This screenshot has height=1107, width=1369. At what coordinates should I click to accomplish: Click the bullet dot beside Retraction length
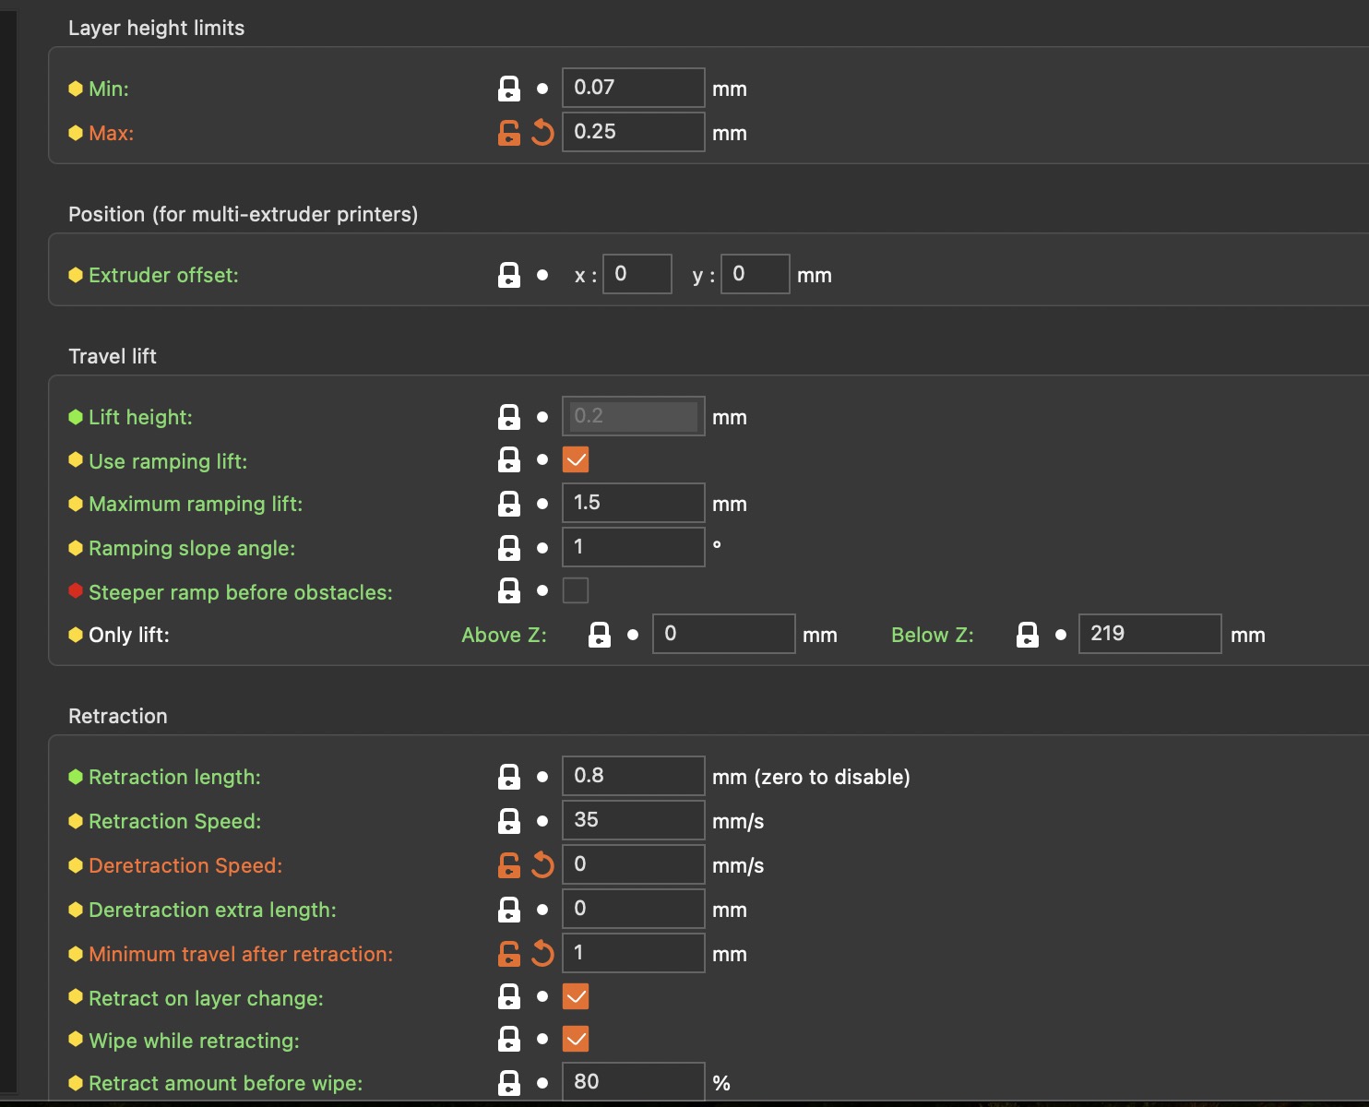[x=542, y=777]
